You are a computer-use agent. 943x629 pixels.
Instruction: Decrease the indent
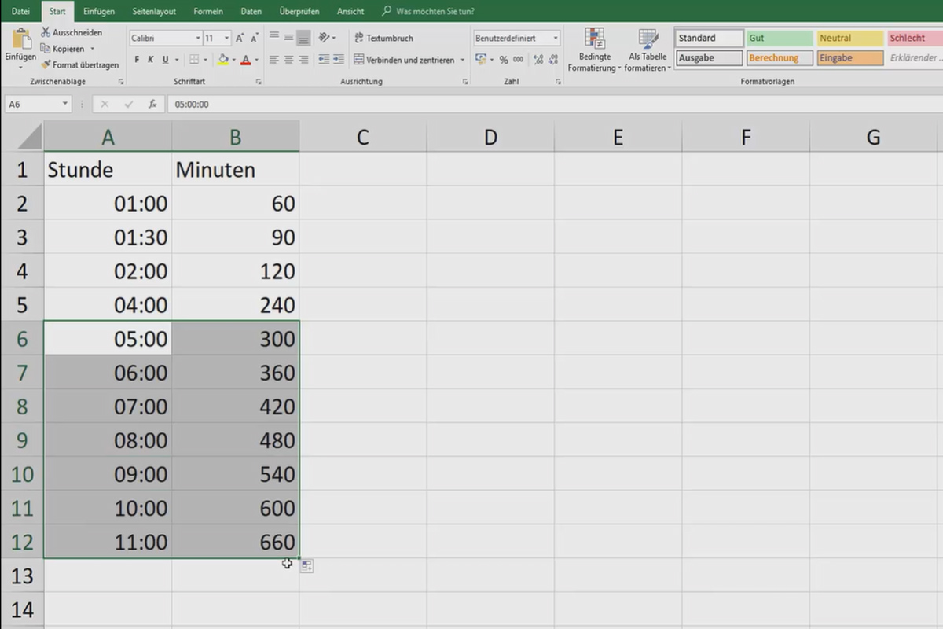[x=325, y=60]
